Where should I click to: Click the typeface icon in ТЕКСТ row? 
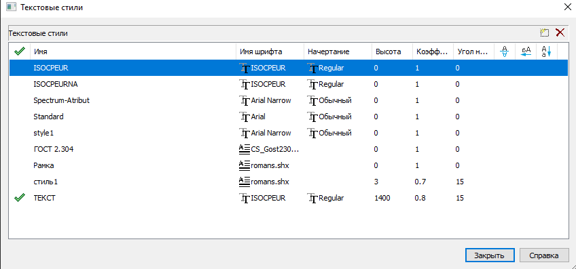tap(312, 199)
